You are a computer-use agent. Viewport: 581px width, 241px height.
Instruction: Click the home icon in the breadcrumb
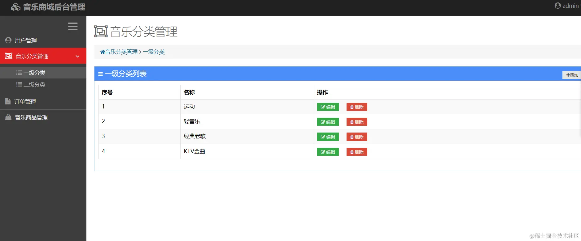point(103,52)
